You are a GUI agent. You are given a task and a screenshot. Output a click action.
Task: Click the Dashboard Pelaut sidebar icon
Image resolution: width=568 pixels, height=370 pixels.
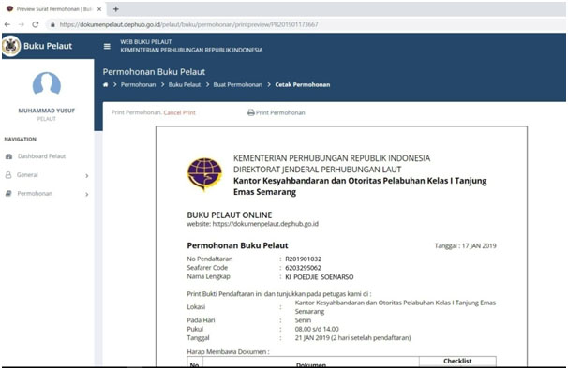tap(9, 156)
